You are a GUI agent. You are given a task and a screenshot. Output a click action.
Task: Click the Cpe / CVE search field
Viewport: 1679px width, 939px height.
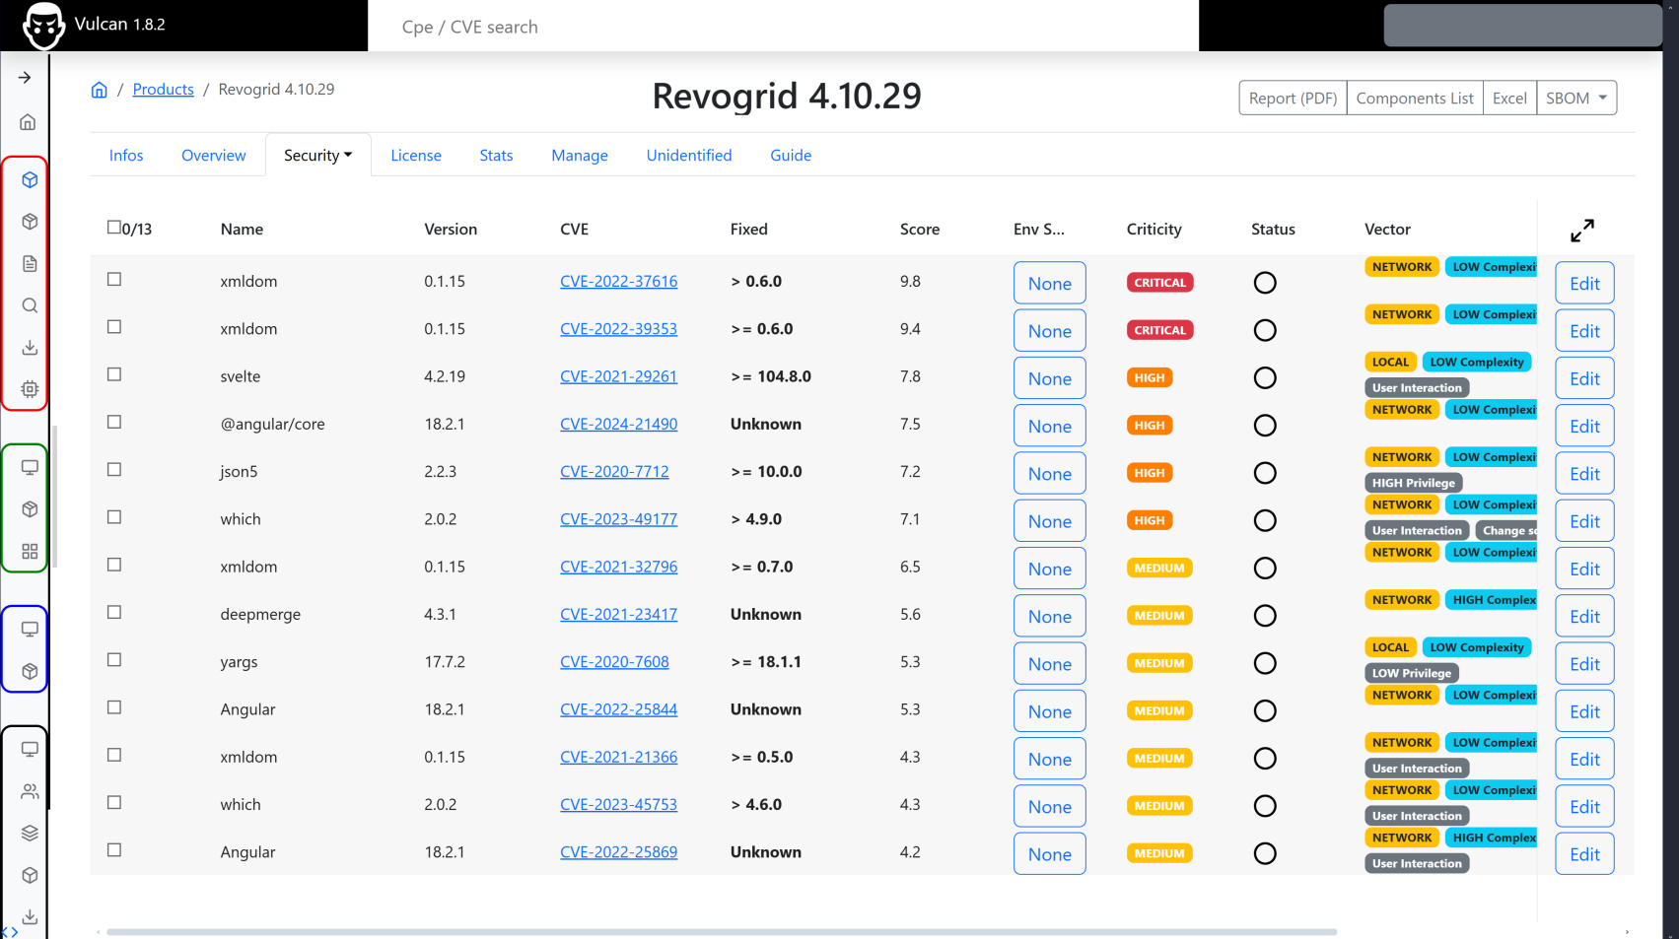click(783, 27)
